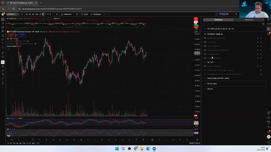Select the ruler measure tool
The image size is (271, 152).
(x=3, y=53)
